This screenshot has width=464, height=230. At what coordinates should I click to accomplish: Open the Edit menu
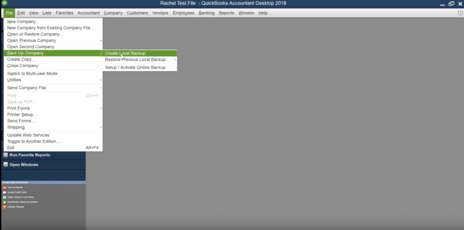pyautogui.click(x=21, y=13)
